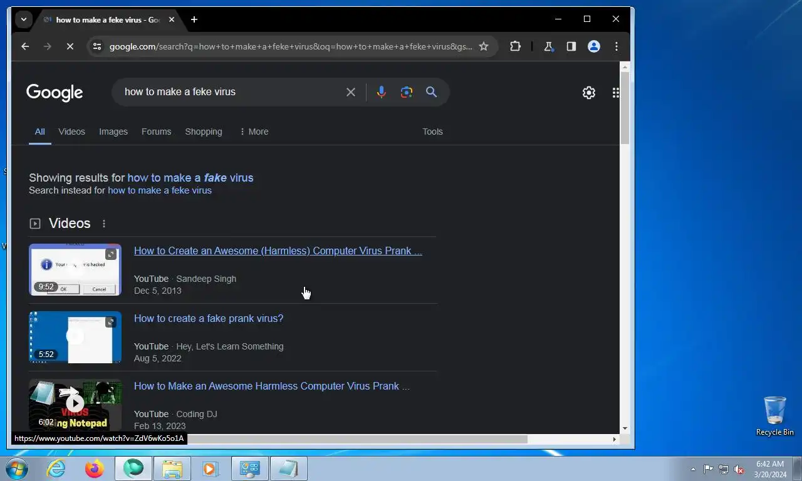Image resolution: width=802 pixels, height=481 pixels.
Task: Open Action Center flag icon
Action: click(708, 469)
